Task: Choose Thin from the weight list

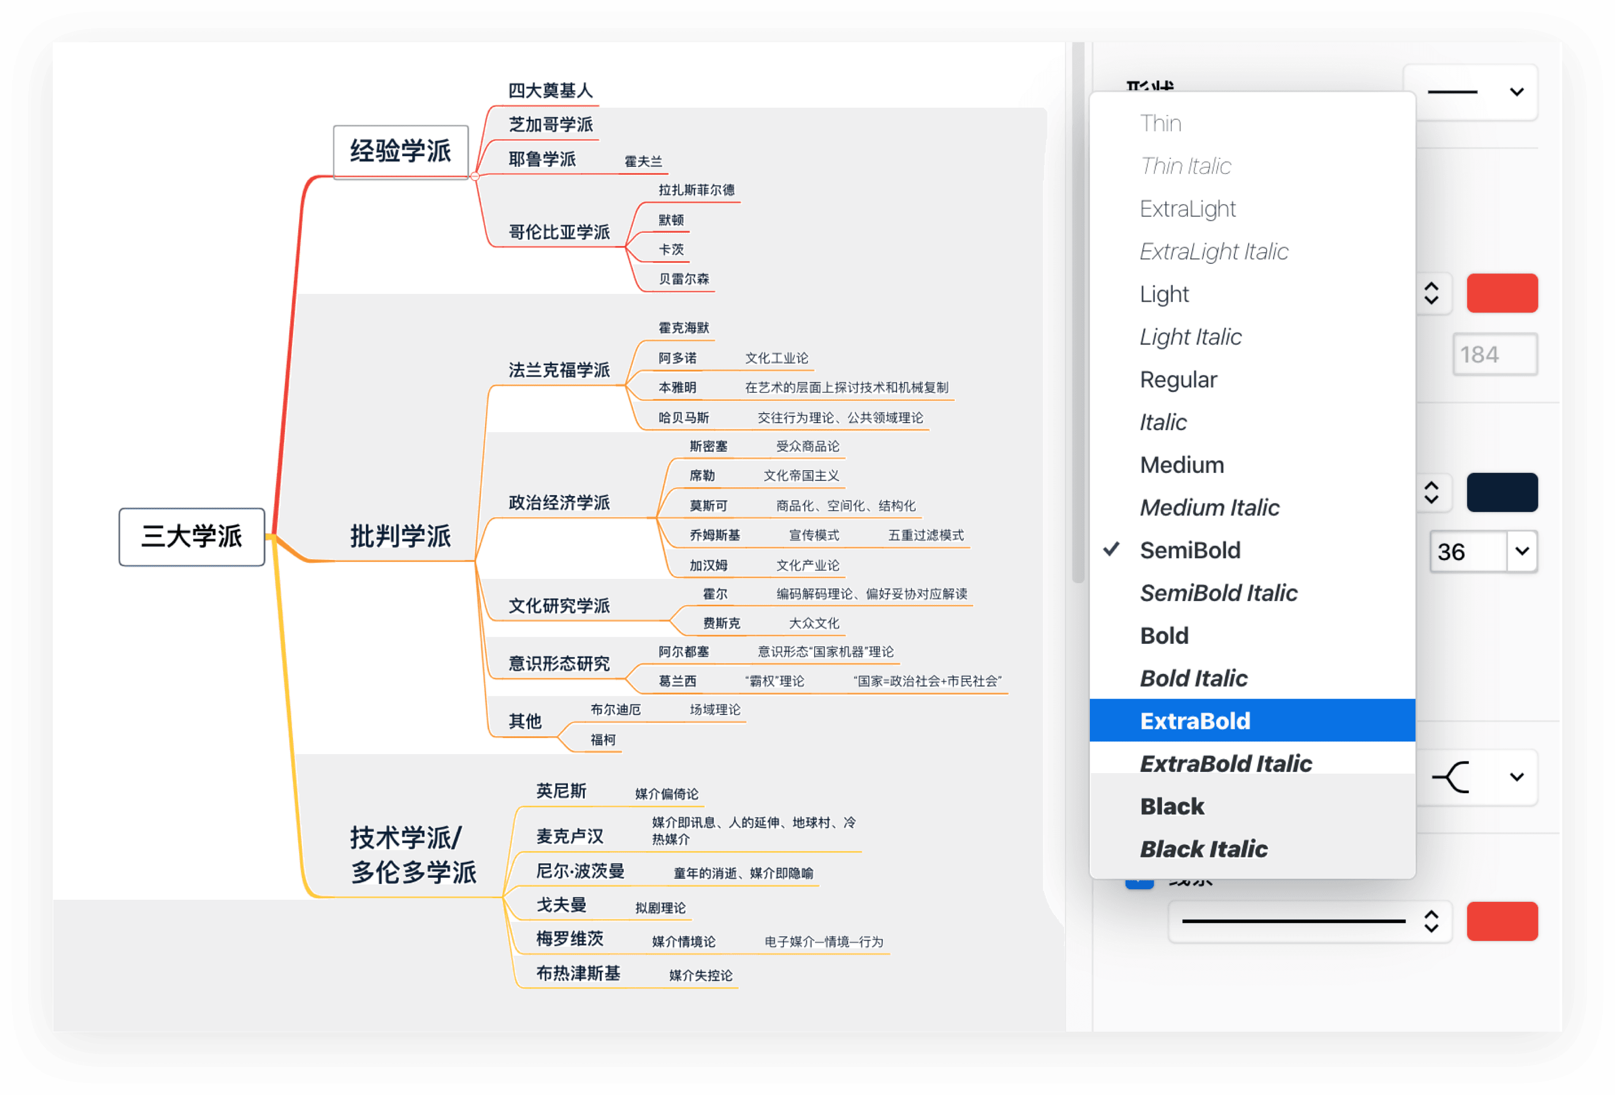Action: point(1161,123)
